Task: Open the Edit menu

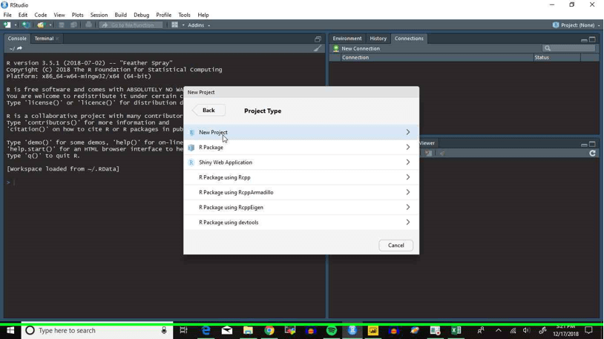Action: click(23, 15)
